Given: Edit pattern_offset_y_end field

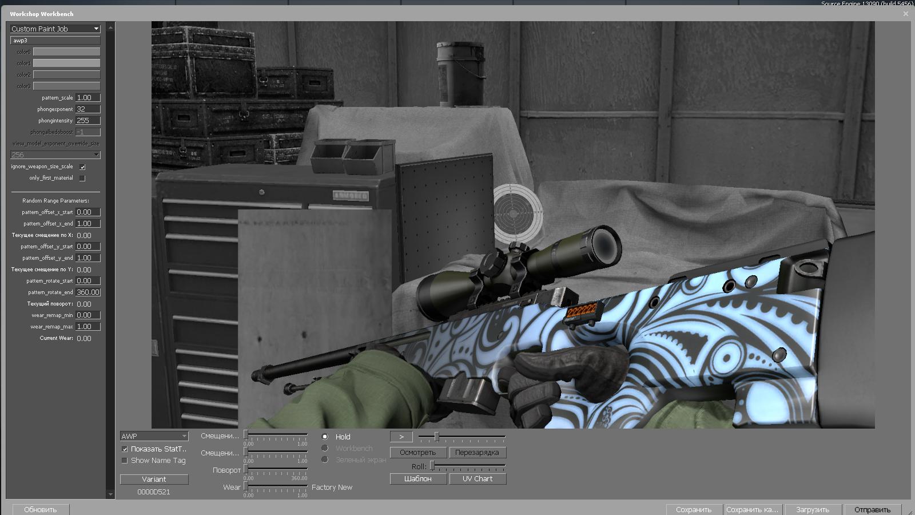Looking at the screenshot, I should pyautogui.click(x=88, y=258).
